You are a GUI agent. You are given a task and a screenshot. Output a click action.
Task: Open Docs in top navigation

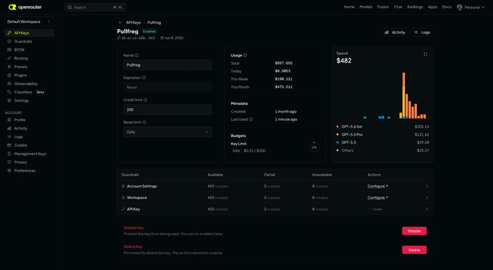447,7
